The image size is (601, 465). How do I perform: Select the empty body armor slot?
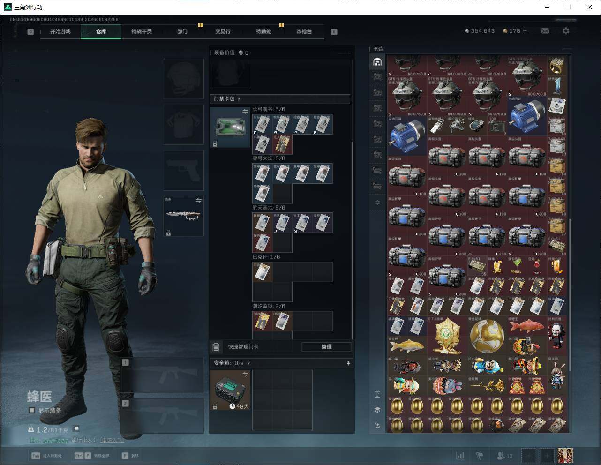coord(183,124)
